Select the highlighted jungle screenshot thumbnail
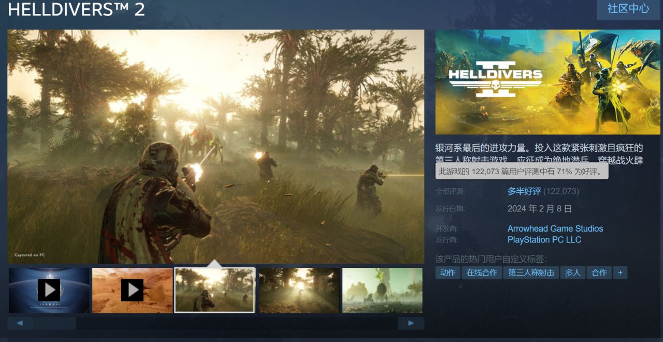Image resolution: width=663 pixels, height=342 pixels. click(x=215, y=290)
